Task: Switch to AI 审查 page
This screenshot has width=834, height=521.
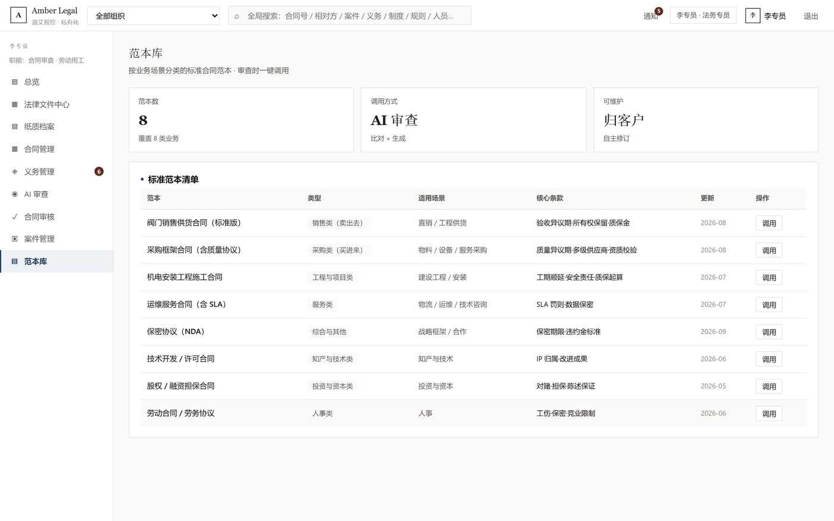Action: 57,194
